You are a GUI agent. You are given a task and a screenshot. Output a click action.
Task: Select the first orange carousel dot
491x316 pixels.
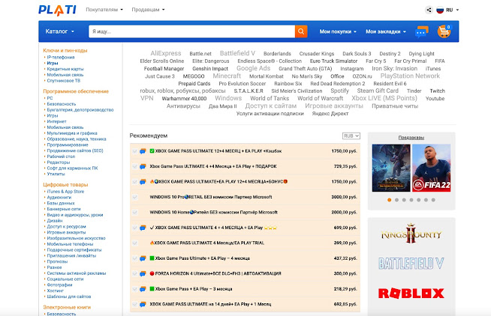[389, 200]
